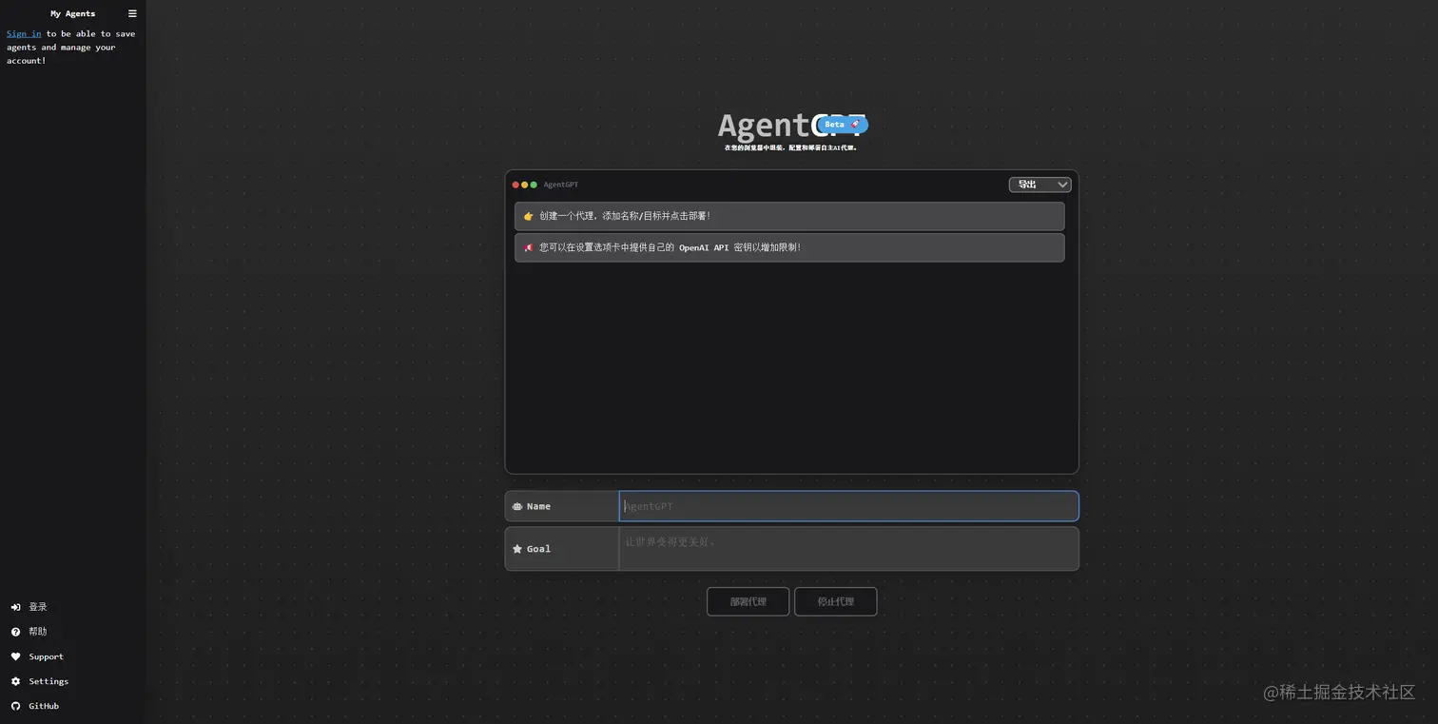Select the OpenAI API key message row
Image resolution: width=1438 pixels, height=724 pixels.
789,247
